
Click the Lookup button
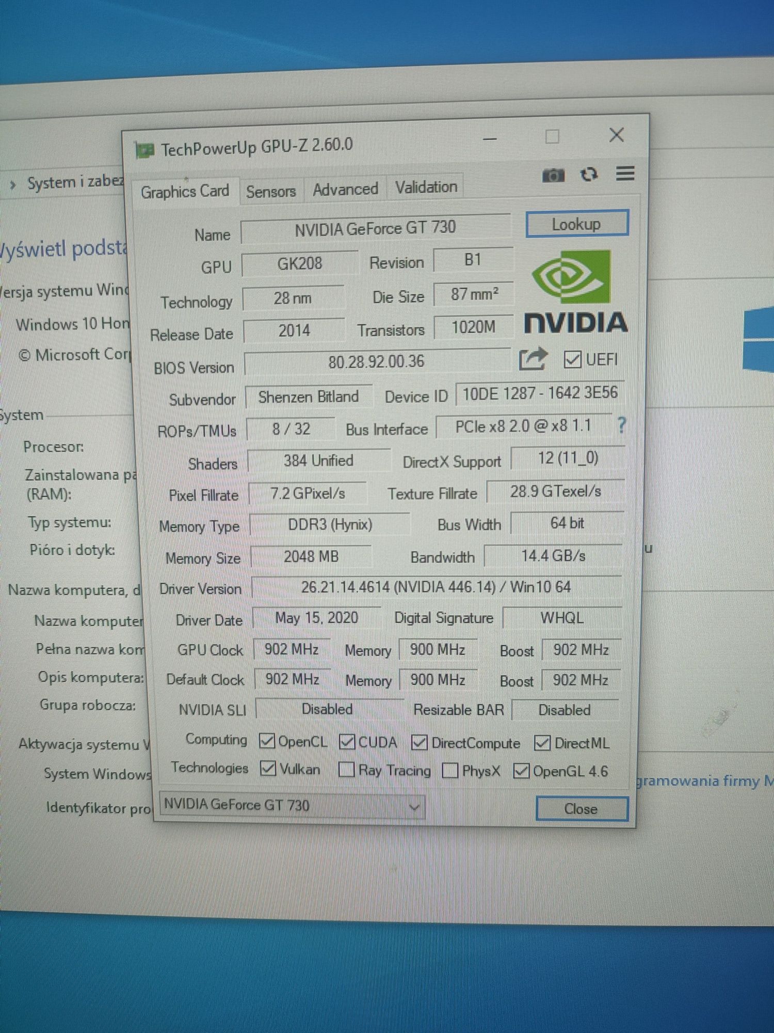tap(577, 224)
